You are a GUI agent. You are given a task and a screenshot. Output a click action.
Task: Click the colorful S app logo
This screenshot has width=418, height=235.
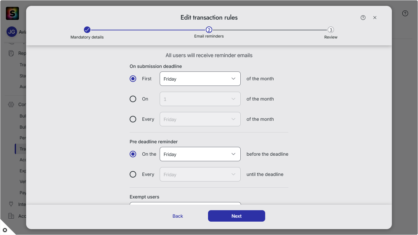point(12,13)
